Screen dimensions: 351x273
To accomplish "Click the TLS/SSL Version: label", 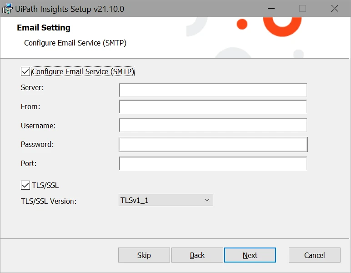I will coord(49,201).
